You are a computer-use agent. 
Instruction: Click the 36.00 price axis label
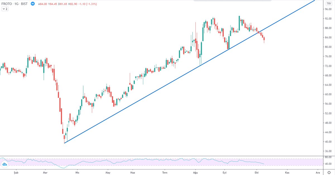[328, 151]
